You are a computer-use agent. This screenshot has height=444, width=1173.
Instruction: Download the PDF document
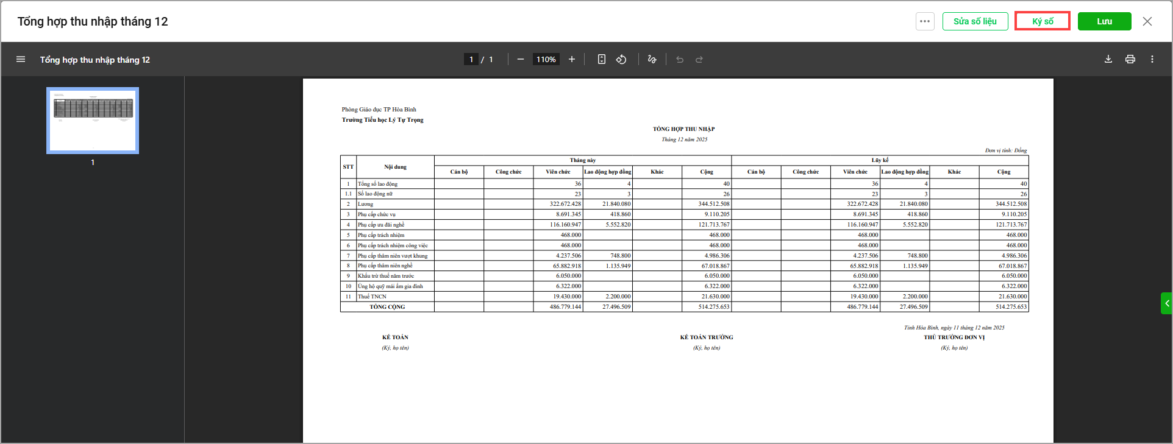1108,59
